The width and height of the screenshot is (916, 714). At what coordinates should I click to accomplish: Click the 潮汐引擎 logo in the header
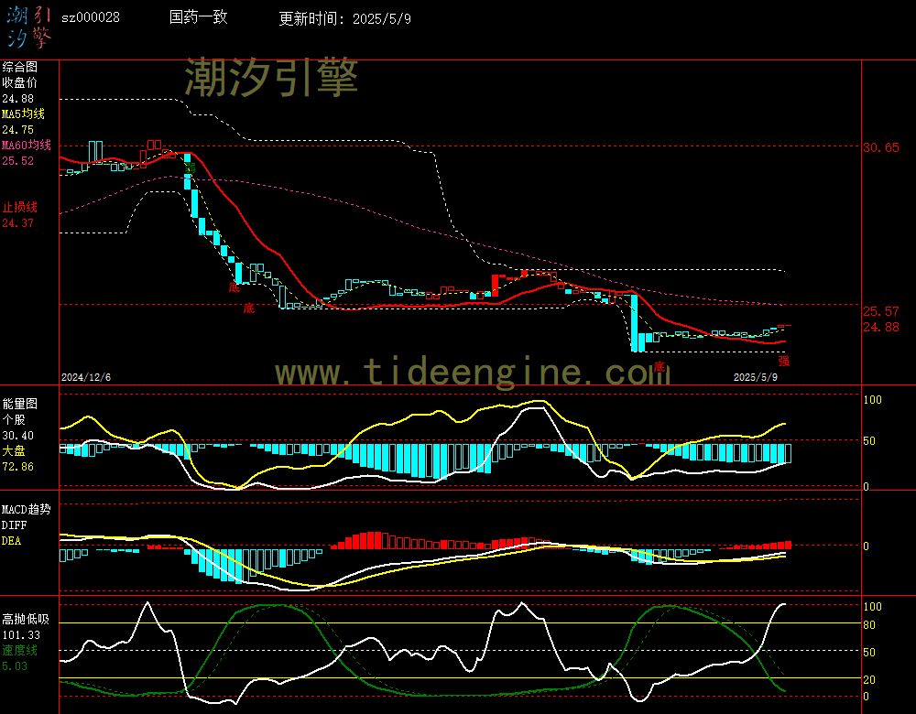click(29, 27)
